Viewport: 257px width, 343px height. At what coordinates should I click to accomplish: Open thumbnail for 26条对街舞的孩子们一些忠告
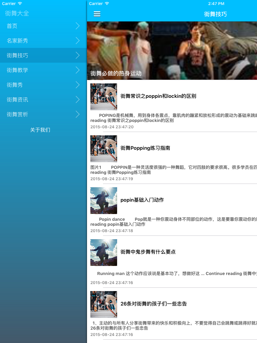[x=104, y=304]
